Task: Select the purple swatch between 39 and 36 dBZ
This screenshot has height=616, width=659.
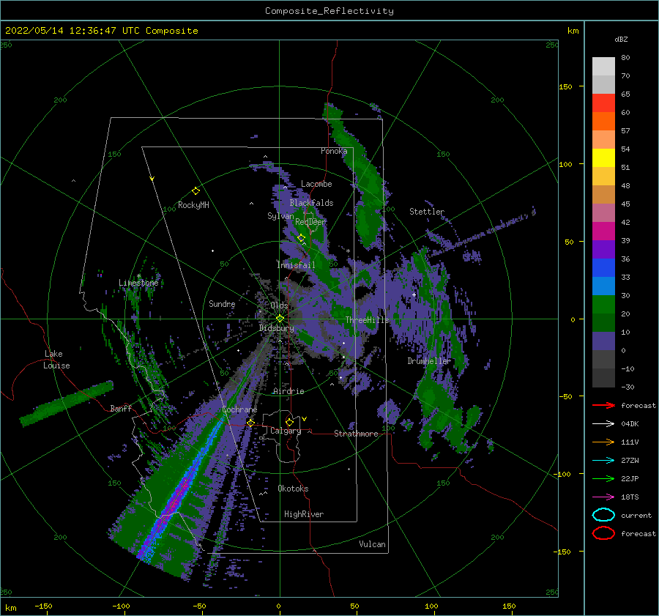Action: click(x=603, y=250)
